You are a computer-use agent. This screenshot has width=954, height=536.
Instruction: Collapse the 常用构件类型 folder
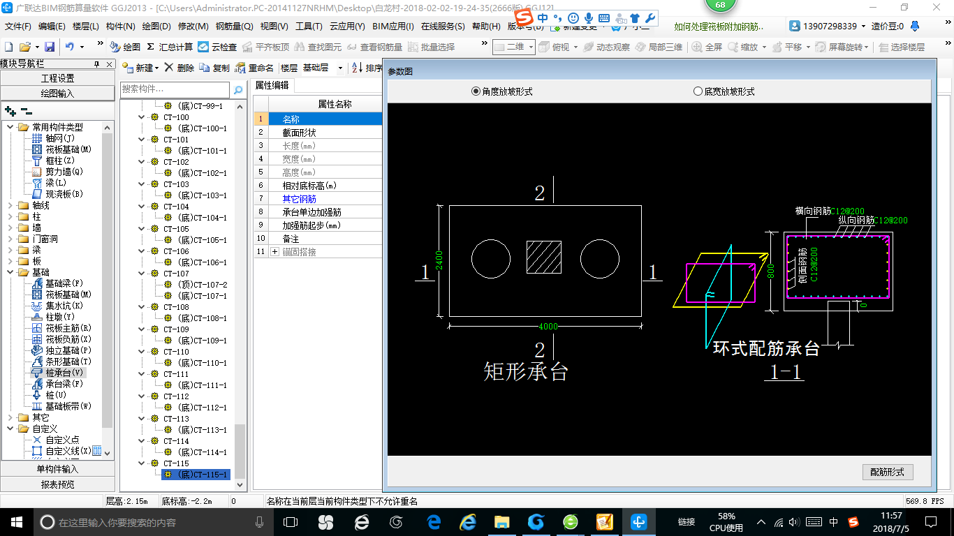click(10, 127)
